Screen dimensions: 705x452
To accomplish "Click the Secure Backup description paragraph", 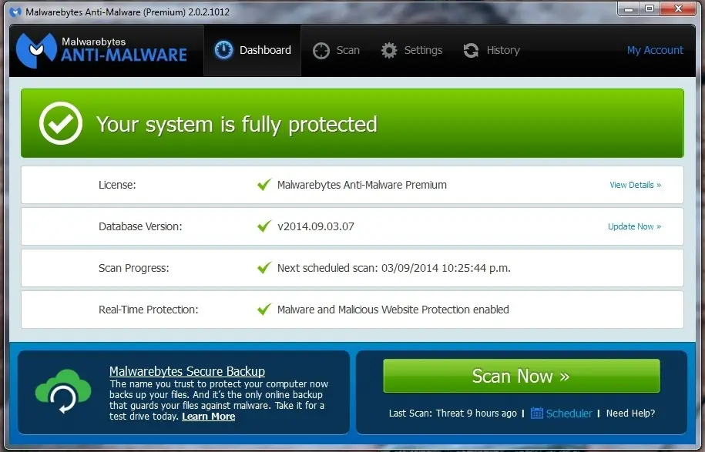I will tap(219, 400).
